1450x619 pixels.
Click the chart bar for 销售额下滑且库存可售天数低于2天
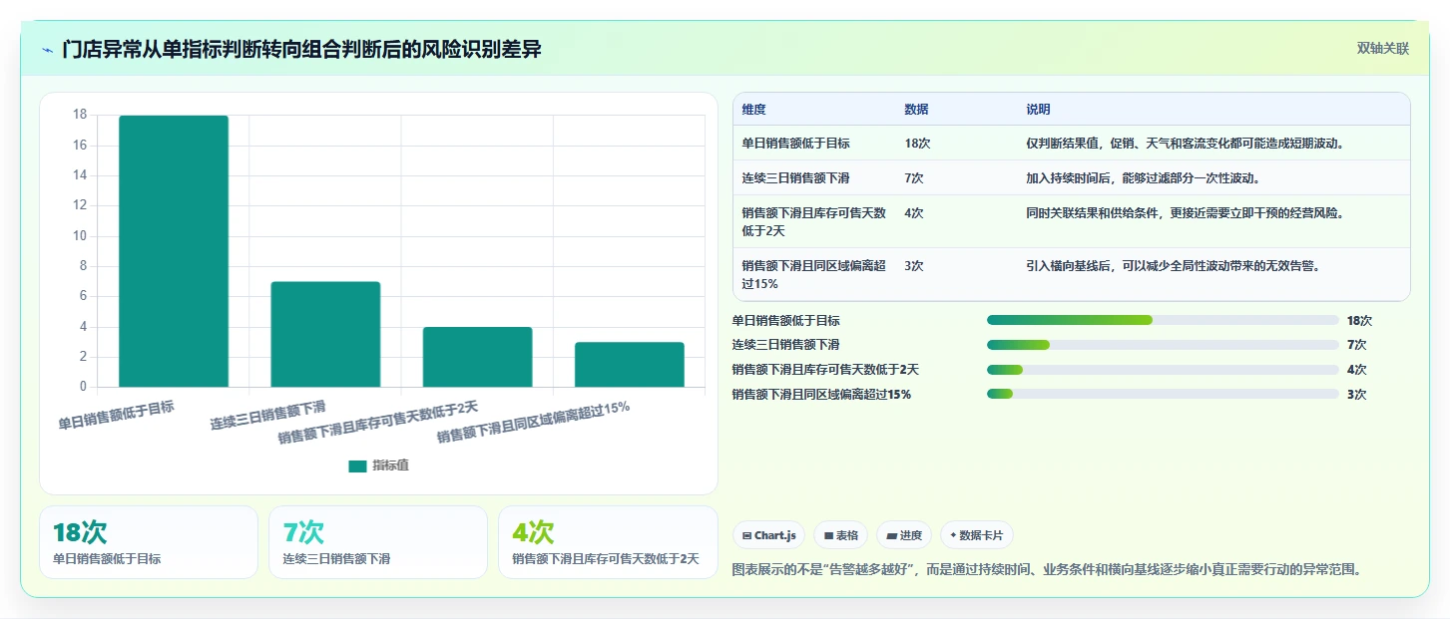click(x=477, y=357)
